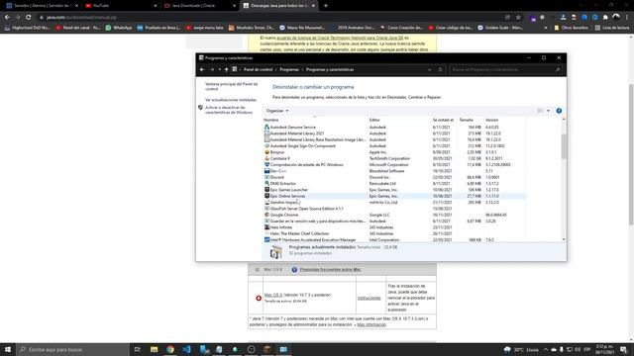Select the Autodesk Genuine Service icon

pos(266,128)
